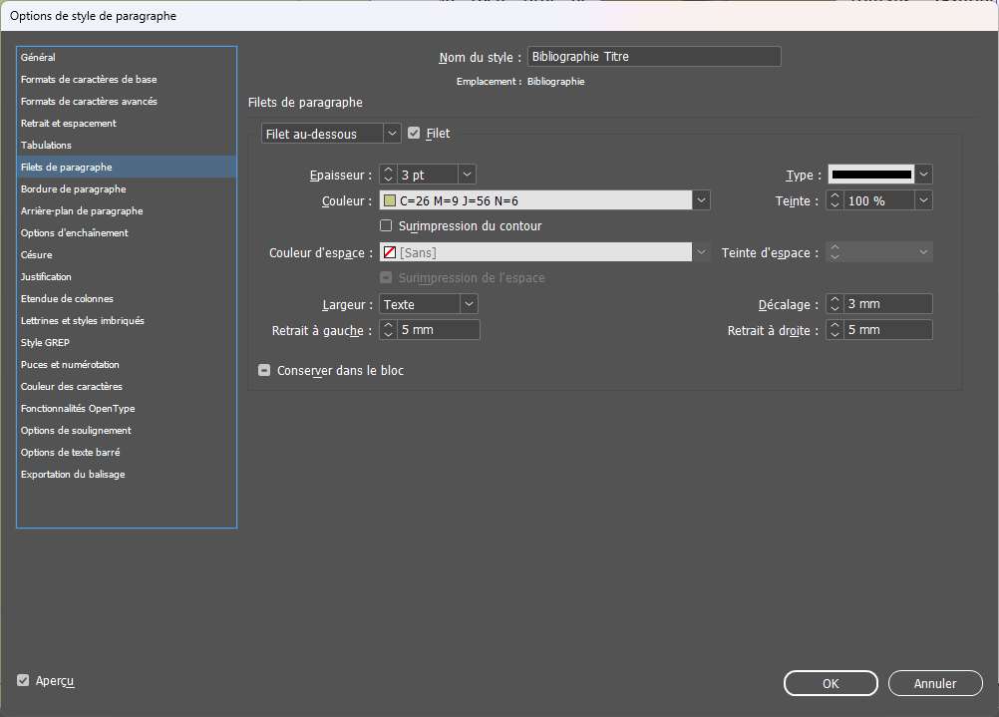This screenshot has width=999, height=717.
Task: Click the Décalage stepper arrows
Action: [834, 304]
